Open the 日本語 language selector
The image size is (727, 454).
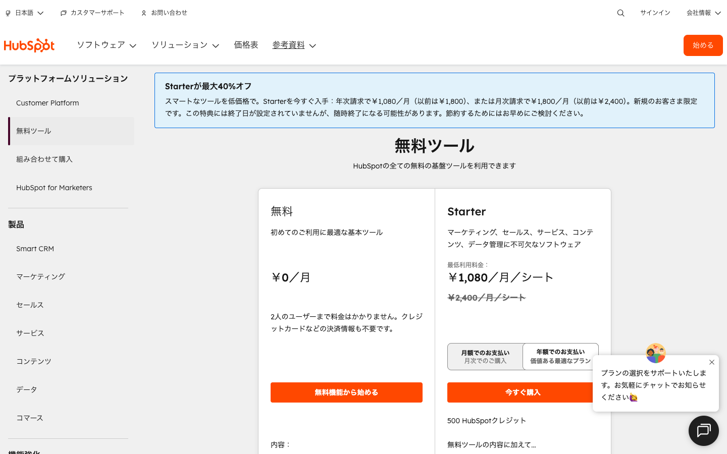pyautogui.click(x=25, y=13)
